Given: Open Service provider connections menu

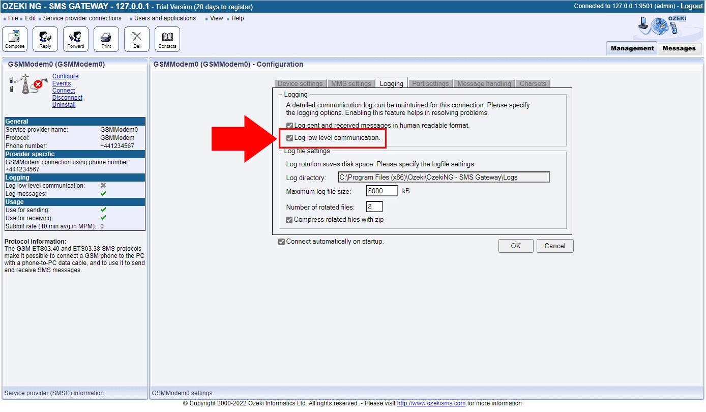Looking at the screenshot, I should click(x=82, y=18).
